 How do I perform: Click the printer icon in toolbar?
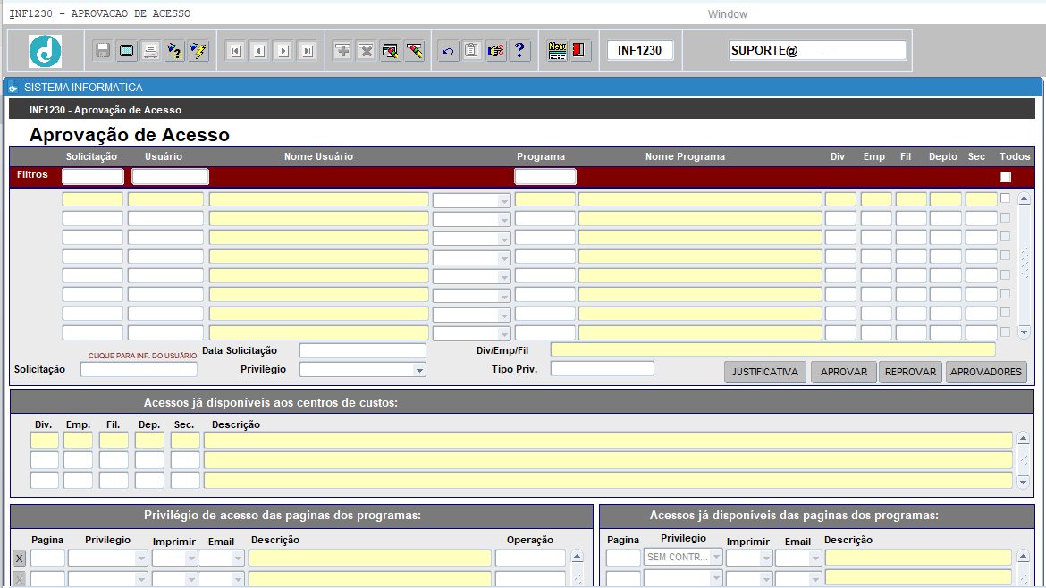[x=151, y=51]
